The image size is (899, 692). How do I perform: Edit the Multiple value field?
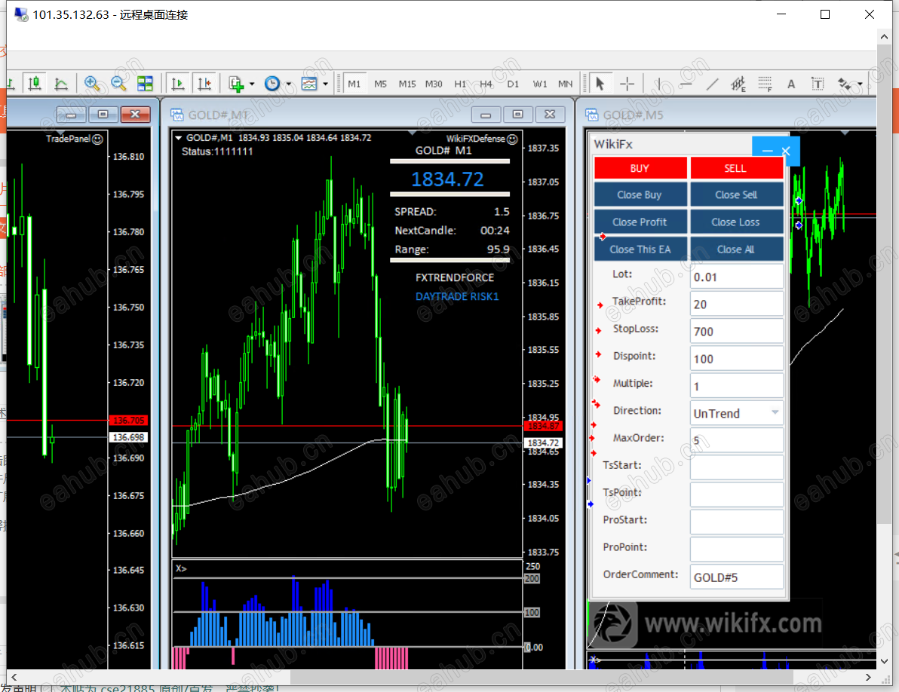737,386
